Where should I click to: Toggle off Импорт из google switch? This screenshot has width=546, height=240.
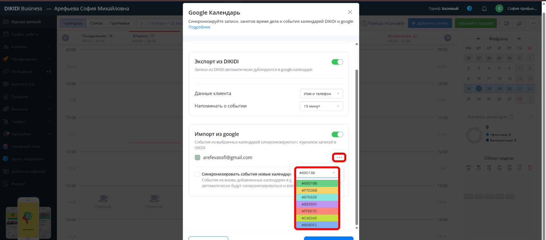337,134
